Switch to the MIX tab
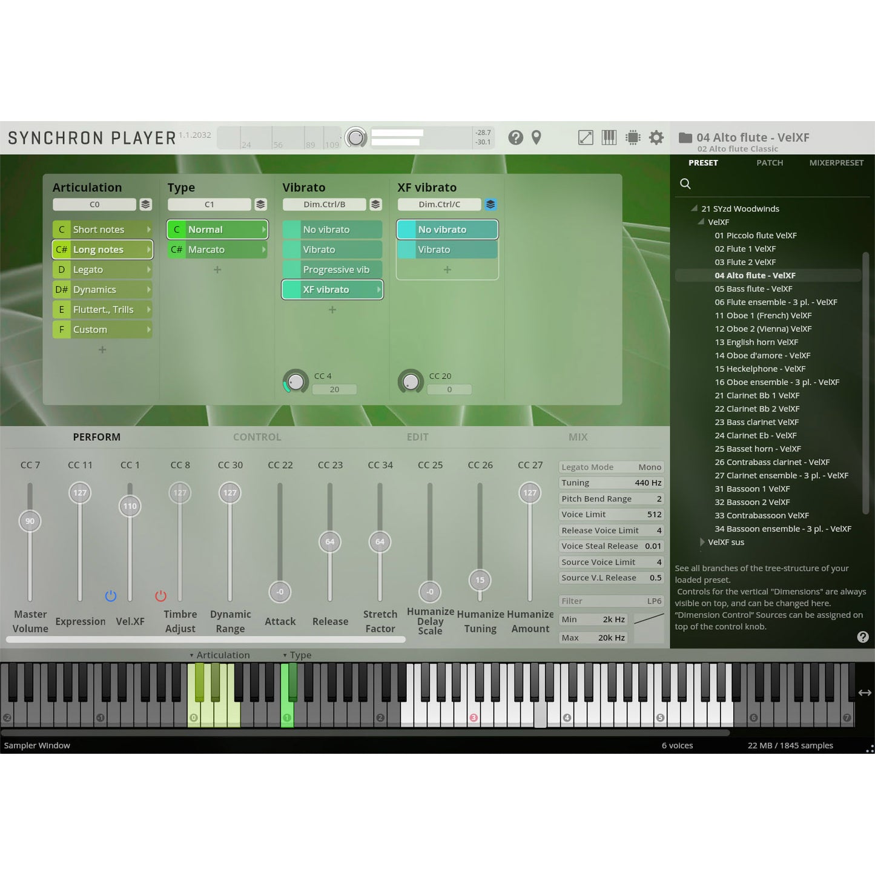The image size is (875, 875). [578, 437]
